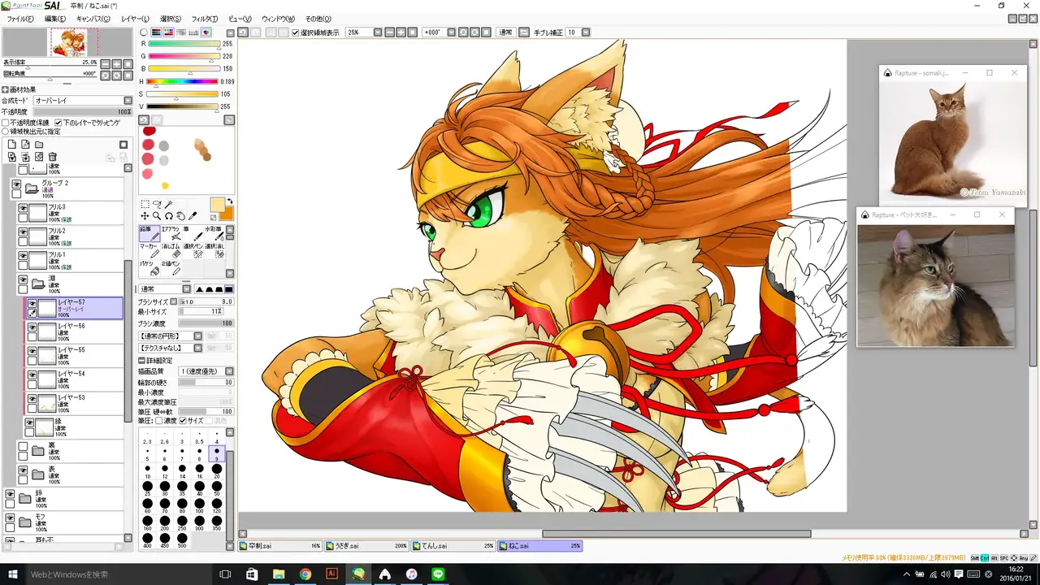Toggle 下のレイヤーでクリッピング checkbox
This screenshot has width=1040, height=585.
58,123
